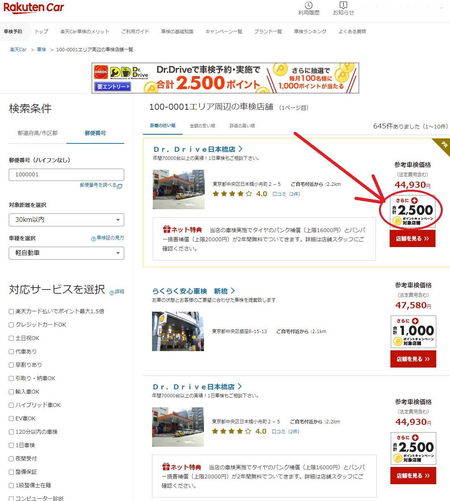
Task: Open the らくらく安心車検 新橋 title link
Action: point(190,291)
